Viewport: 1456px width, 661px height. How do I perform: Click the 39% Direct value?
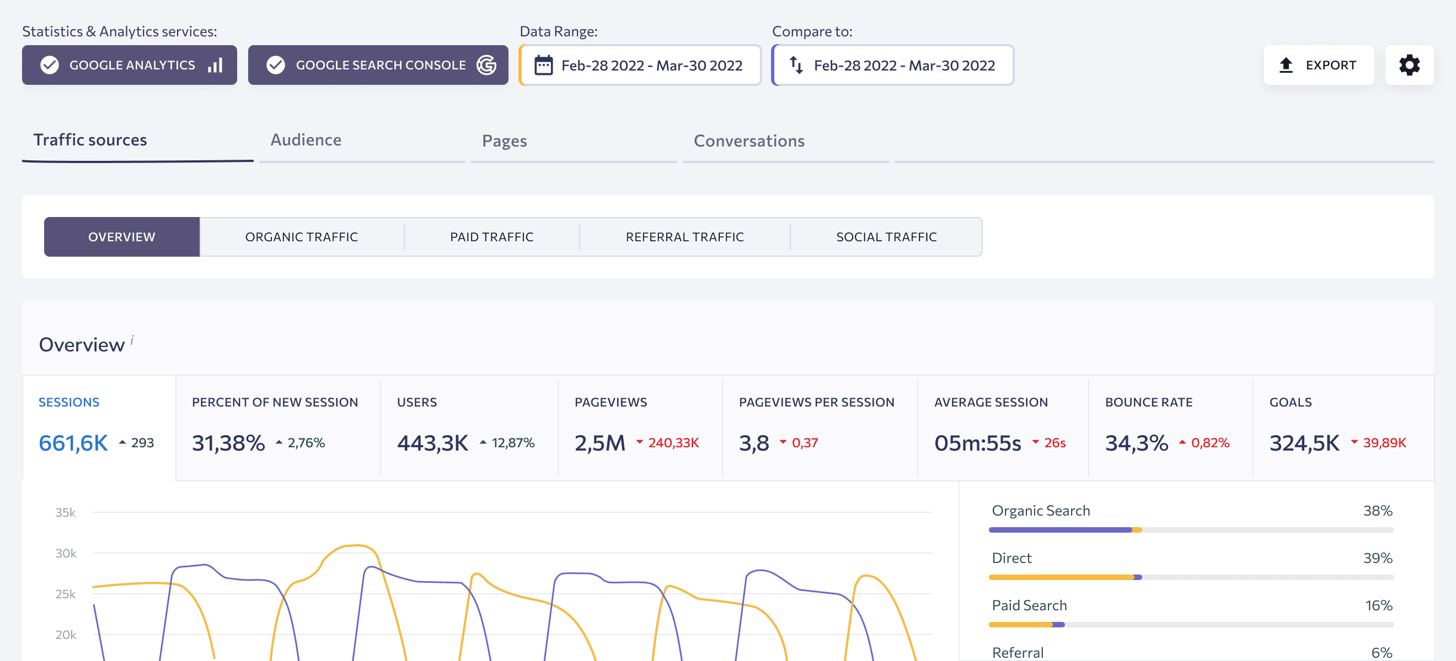1378,557
